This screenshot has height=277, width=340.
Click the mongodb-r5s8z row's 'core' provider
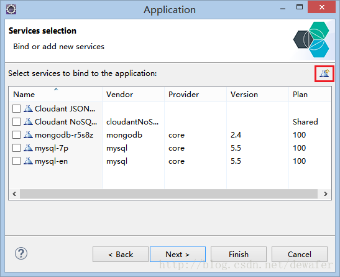[x=177, y=135]
